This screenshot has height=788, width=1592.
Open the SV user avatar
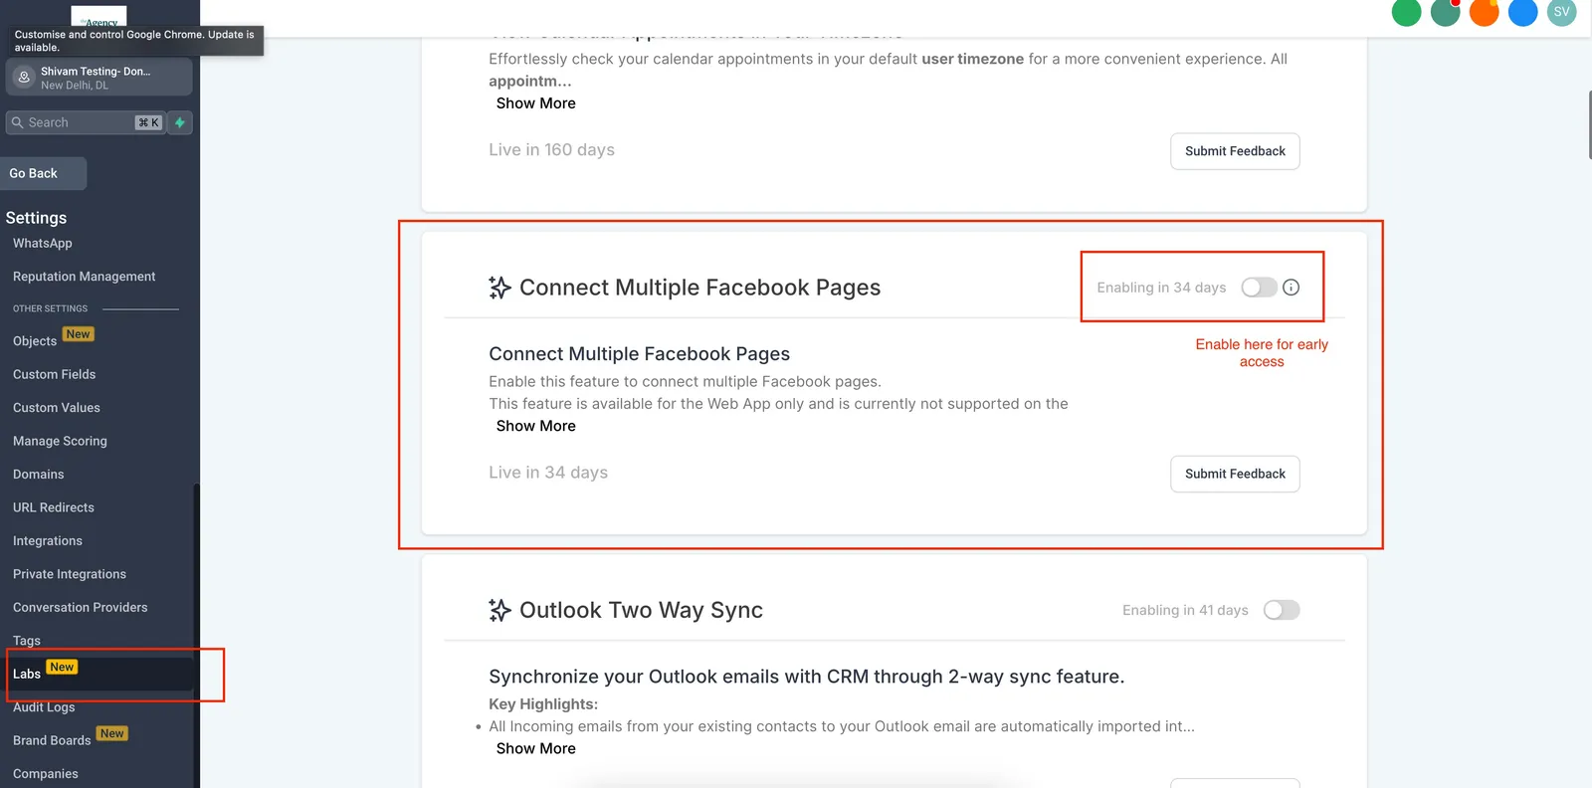click(1561, 12)
